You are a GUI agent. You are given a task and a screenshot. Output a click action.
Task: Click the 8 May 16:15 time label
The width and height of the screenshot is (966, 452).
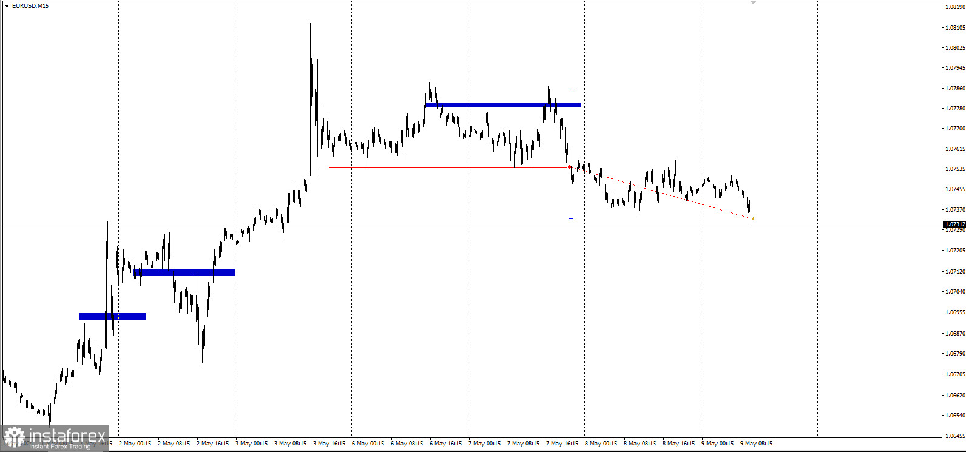tap(679, 443)
